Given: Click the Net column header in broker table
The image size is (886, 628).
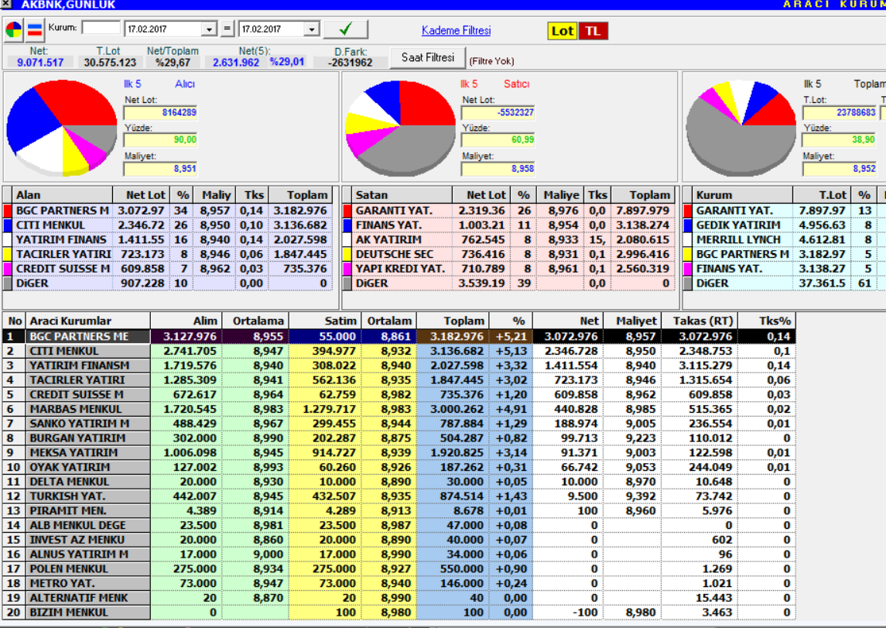Looking at the screenshot, I should tap(568, 321).
